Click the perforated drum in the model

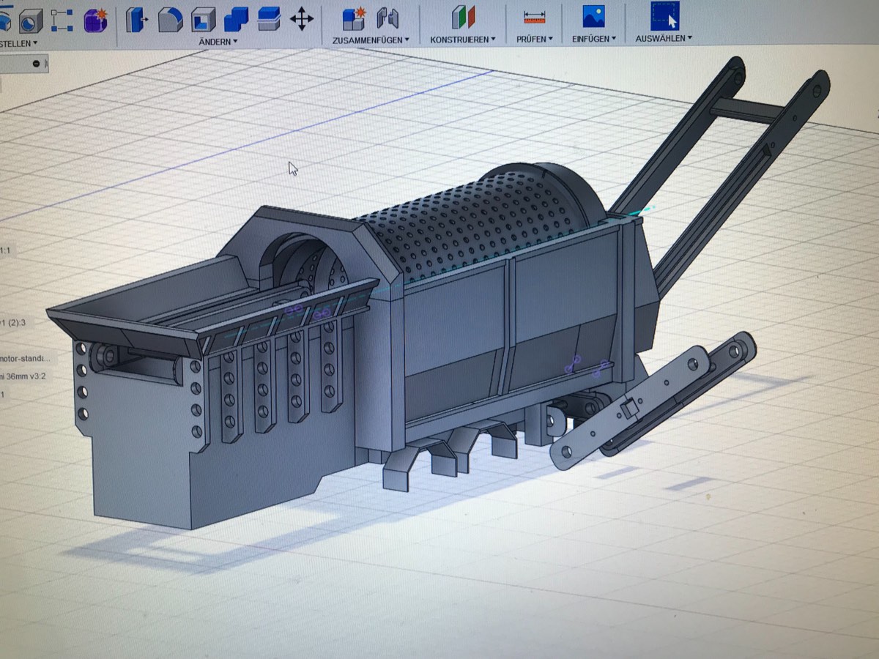coord(476,223)
